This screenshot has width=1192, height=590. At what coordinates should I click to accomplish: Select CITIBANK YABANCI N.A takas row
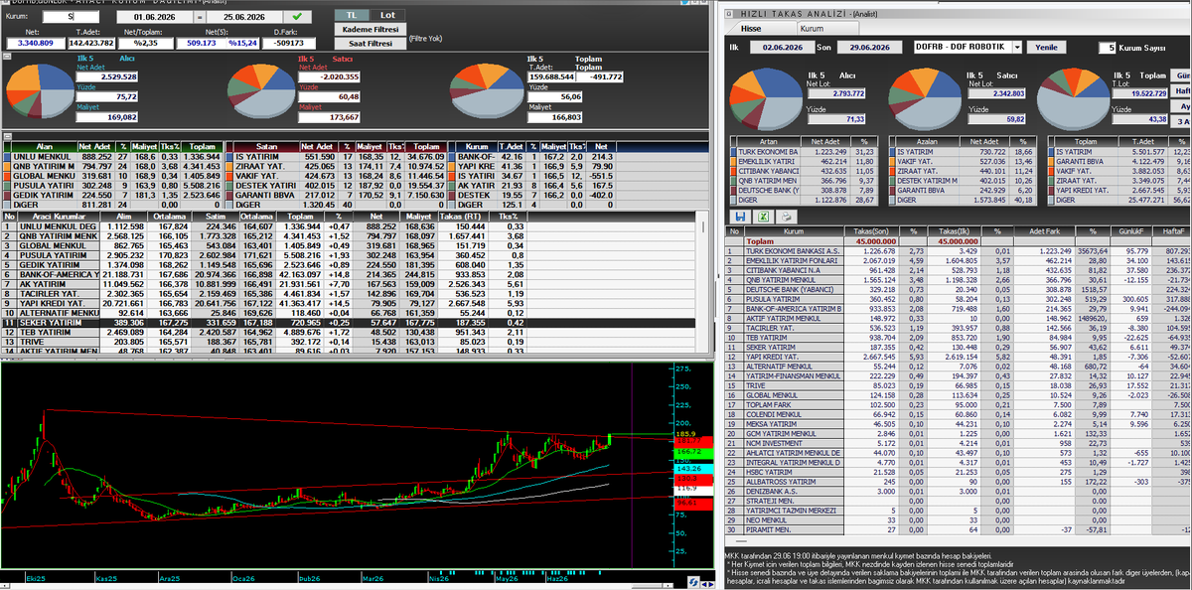click(x=959, y=270)
